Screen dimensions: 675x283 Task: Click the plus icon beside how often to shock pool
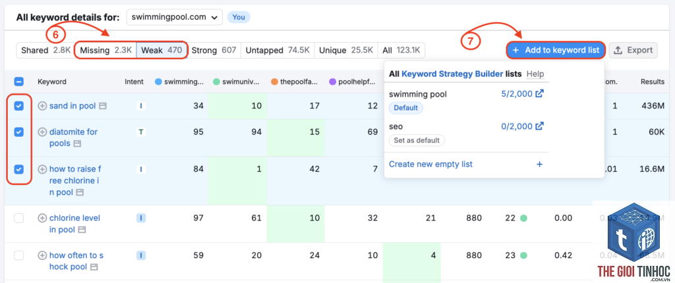click(42, 255)
